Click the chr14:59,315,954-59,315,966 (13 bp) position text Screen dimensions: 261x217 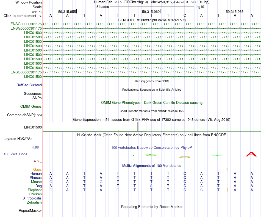pyautogui.click(x=180, y=2)
